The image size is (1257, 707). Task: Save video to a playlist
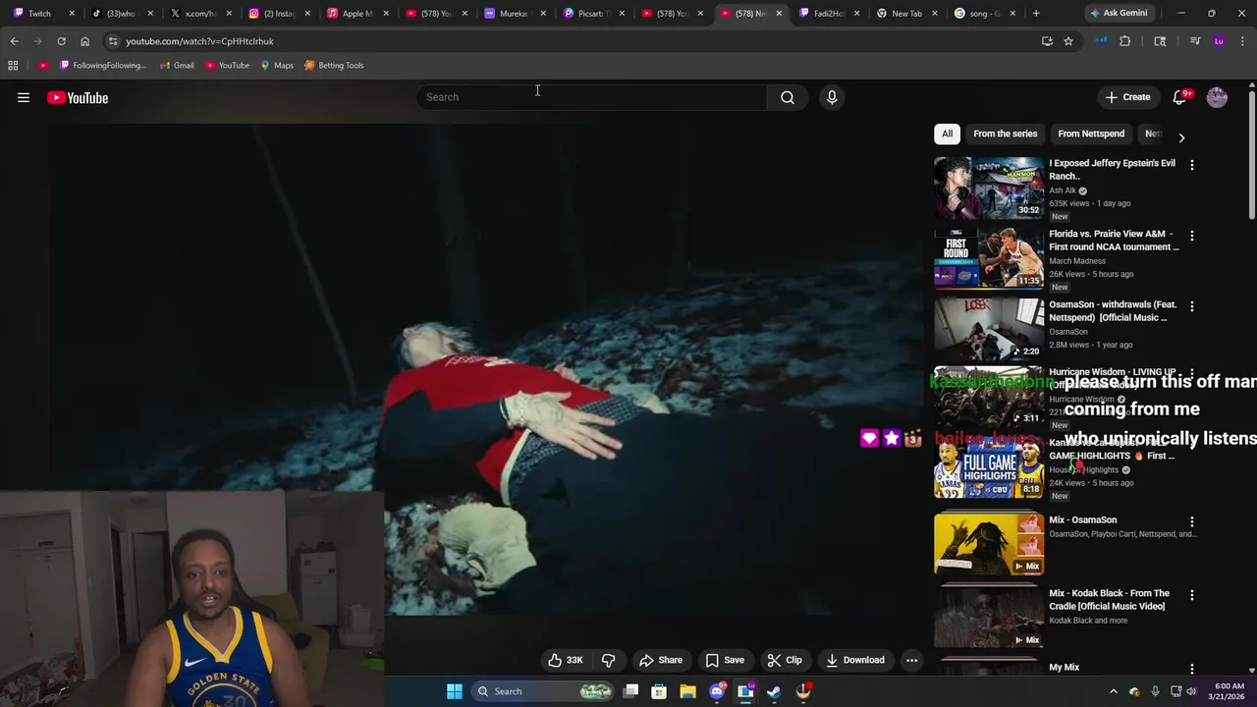click(725, 660)
